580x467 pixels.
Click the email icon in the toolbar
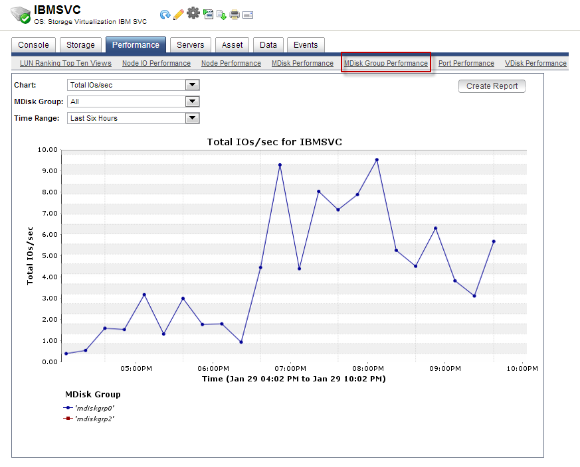click(x=248, y=14)
